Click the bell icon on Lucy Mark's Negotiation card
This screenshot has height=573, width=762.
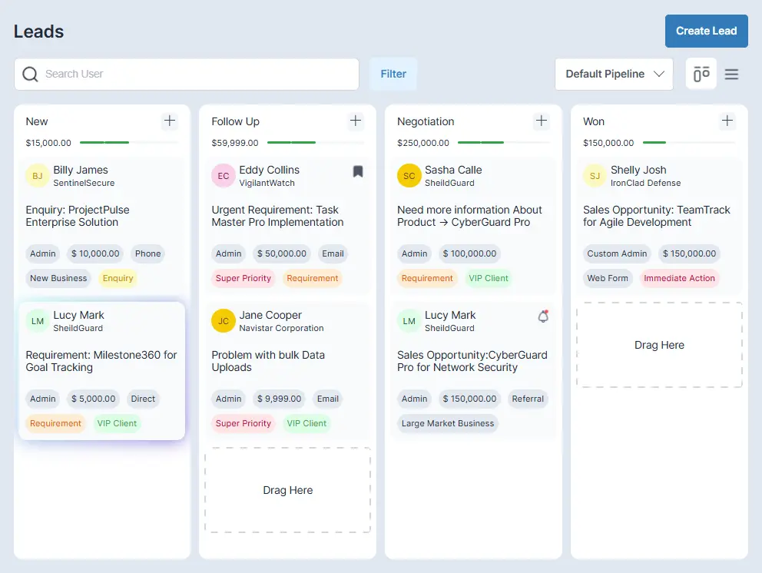click(x=543, y=316)
